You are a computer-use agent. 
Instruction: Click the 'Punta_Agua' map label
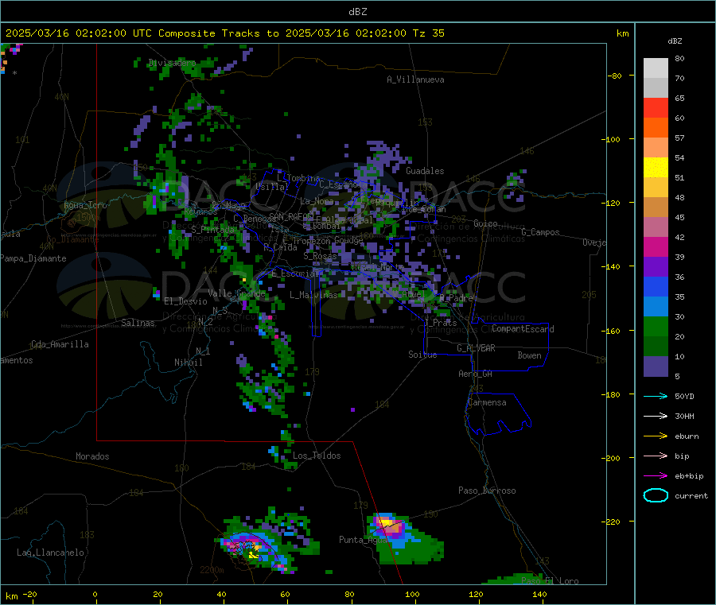tap(363, 540)
